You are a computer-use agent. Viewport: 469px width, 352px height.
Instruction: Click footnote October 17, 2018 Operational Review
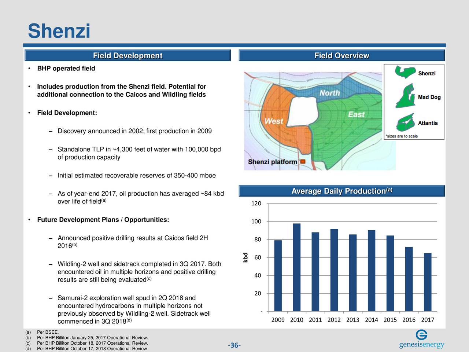[x=86, y=349]
